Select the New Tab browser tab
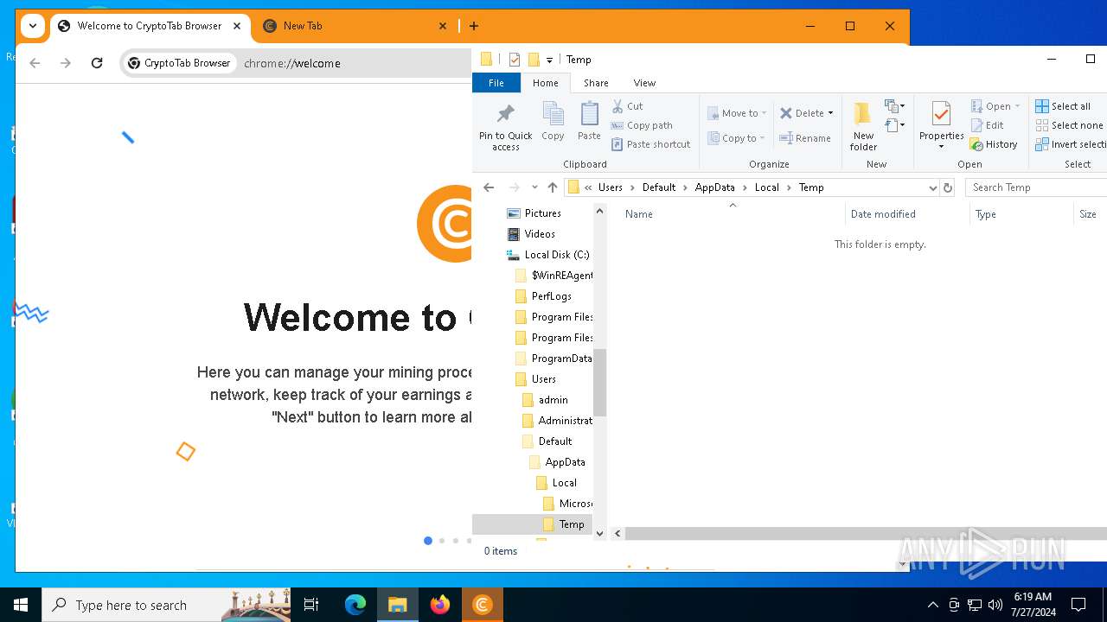Screen dimensions: 1107x622 356,26
